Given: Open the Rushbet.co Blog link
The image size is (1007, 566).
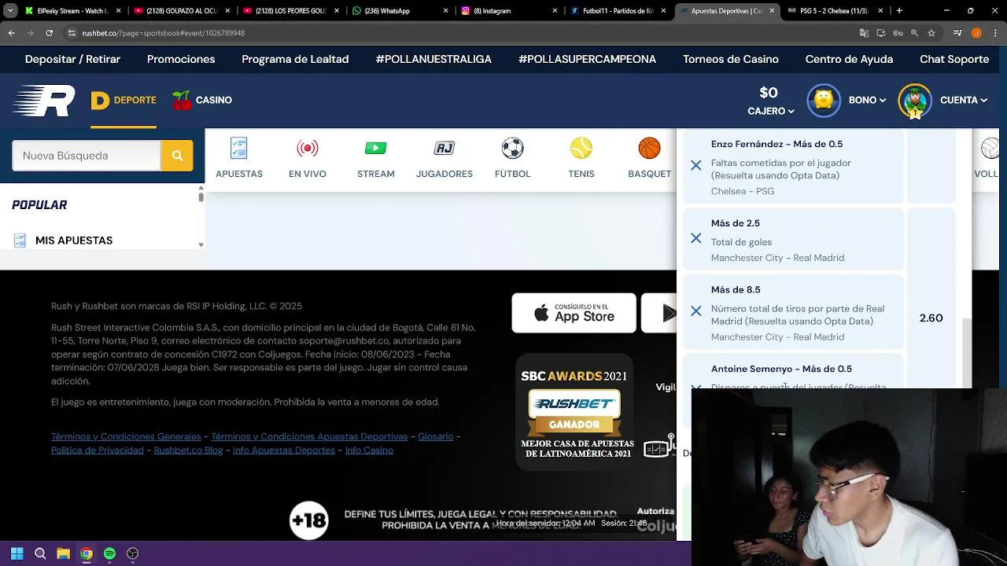Looking at the screenshot, I should pyautogui.click(x=188, y=450).
